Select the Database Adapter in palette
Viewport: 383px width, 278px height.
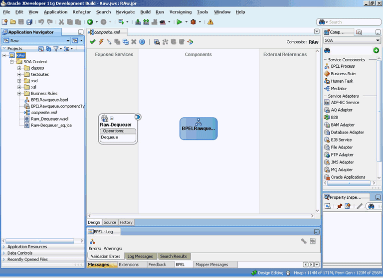click(347, 133)
